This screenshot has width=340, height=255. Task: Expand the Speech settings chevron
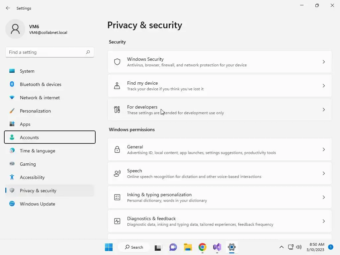[x=324, y=173]
